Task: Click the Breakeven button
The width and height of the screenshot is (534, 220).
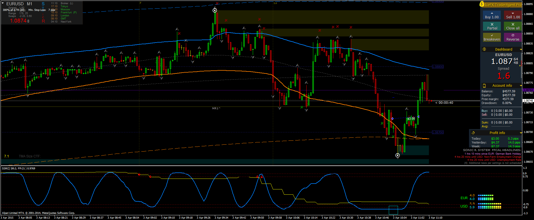Action: [492, 38]
